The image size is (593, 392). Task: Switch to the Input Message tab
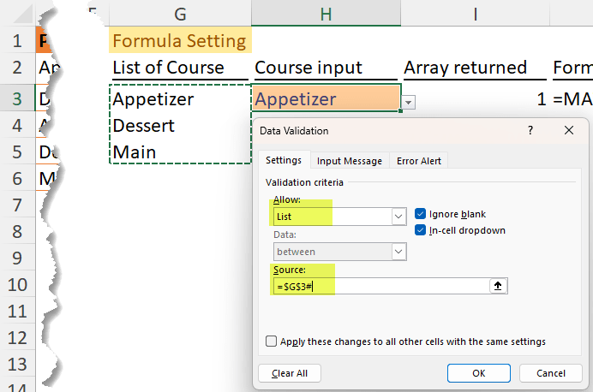[x=349, y=160]
